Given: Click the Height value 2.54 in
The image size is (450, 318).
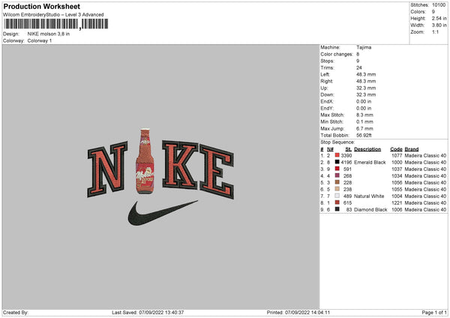Looking at the screenshot, I should click(439, 18).
